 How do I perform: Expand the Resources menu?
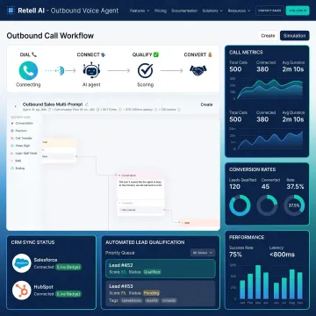click(x=239, y=11)
